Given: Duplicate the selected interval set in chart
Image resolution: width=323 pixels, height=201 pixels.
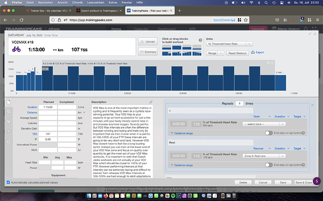Looking at the screenshot, I should point(268,62).
